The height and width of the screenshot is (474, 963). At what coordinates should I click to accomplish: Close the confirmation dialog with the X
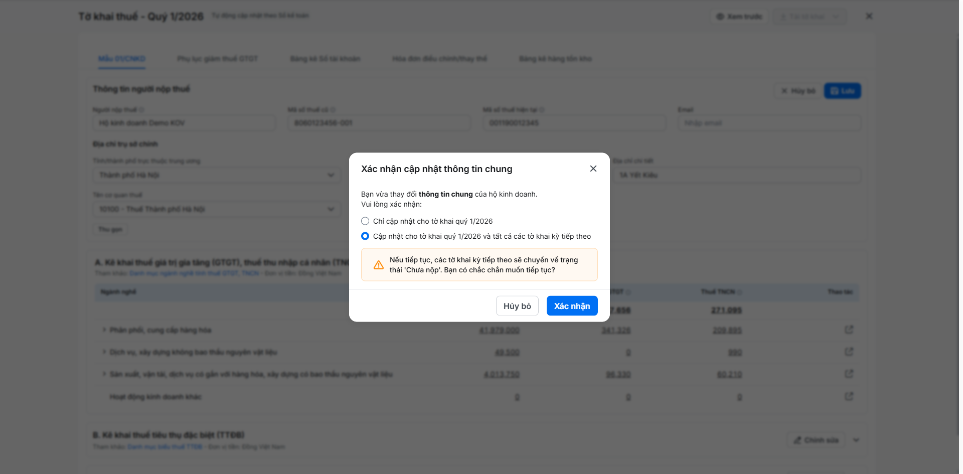click(x=593, y=169)
